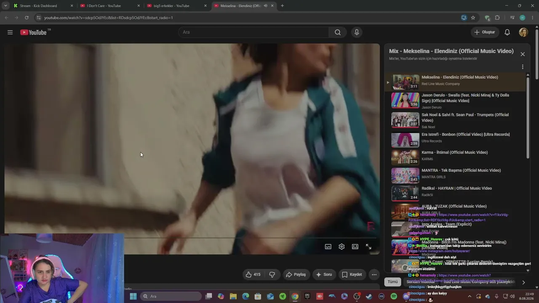
Task: Switch video to theater mode
Action: 355,247
